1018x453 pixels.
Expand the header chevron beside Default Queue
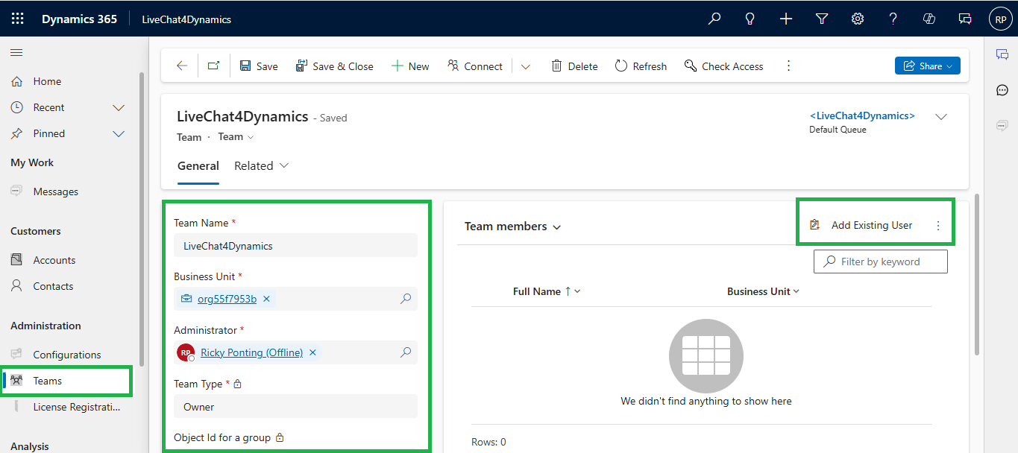[x=941, y=117]
